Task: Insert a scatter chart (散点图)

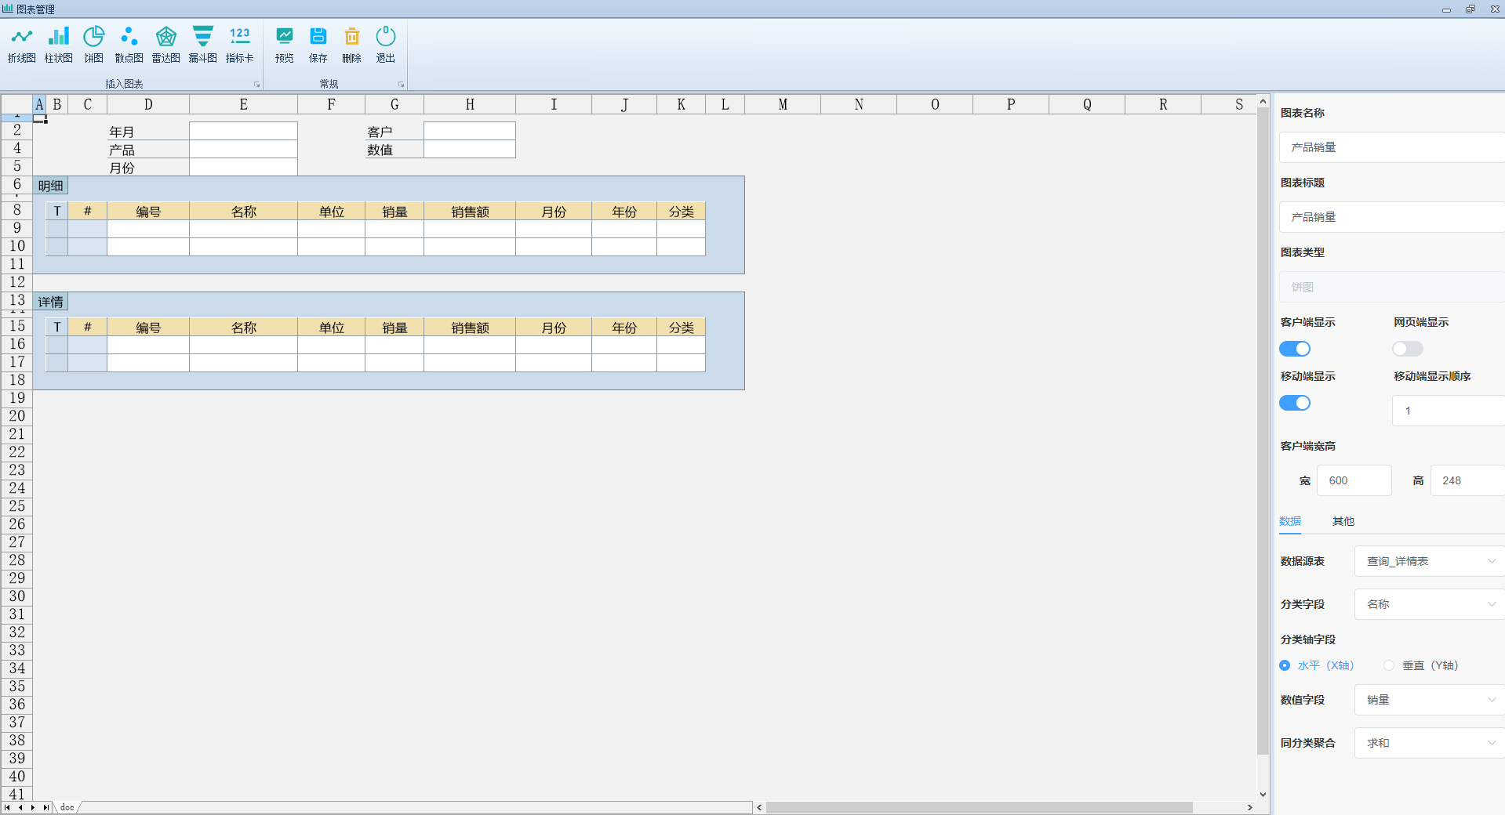Action: click(x=129, y=44)
